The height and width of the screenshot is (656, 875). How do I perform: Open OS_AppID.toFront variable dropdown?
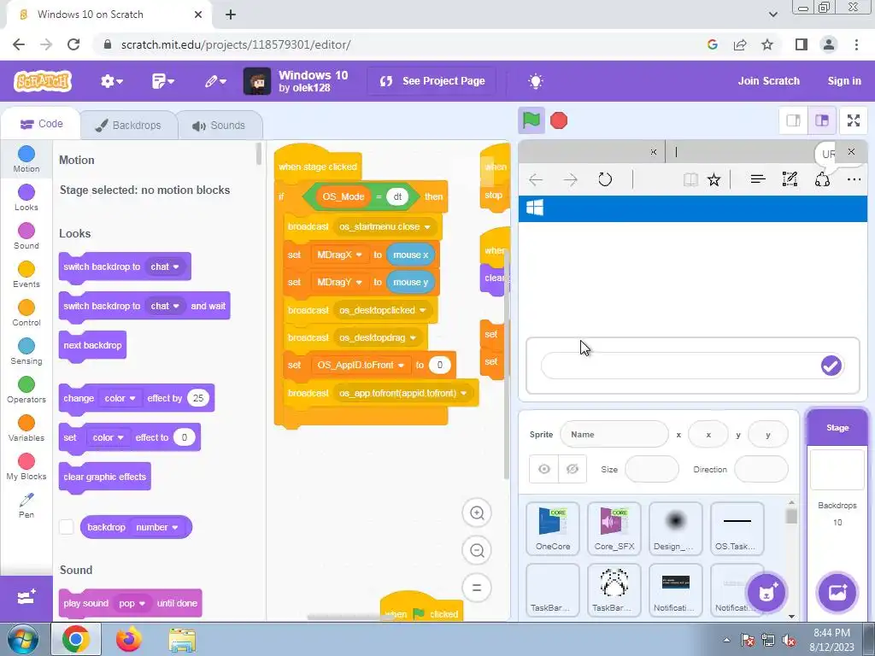361,365
